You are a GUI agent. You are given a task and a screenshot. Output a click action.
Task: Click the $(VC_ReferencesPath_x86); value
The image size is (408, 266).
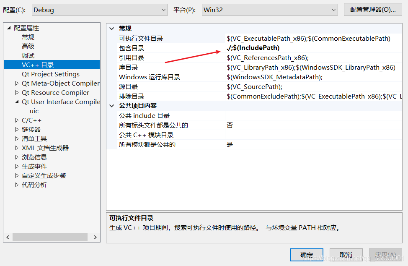tap(268, 57)
